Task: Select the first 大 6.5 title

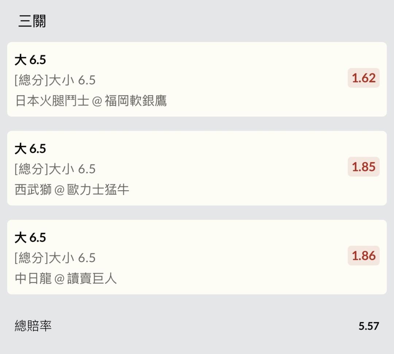Action: coord(30,60)
